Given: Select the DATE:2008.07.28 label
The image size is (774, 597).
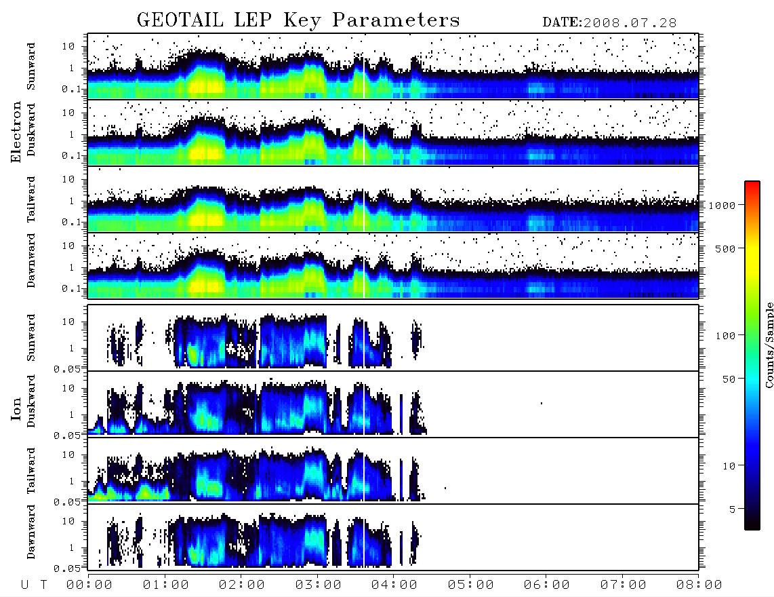Looking at the screenshot, I should pyautogui.click(x=609, y=23).
